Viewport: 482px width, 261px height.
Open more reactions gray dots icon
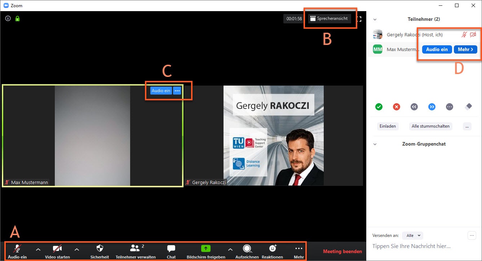(x=449, y=107)
